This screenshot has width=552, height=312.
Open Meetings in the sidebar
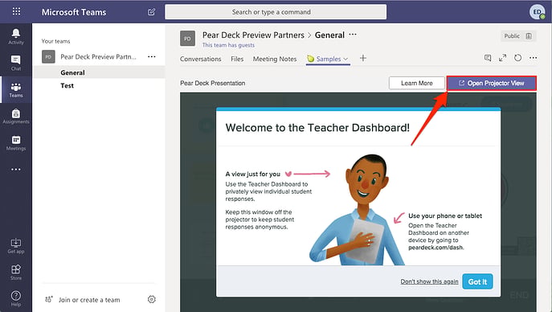click(x=16, y=143)
